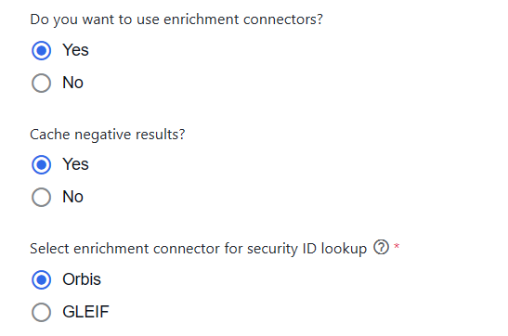Viewport: 508px width, 336px height.
Task: Pick GLEIF as the enrichment connector
Action: 41,312
